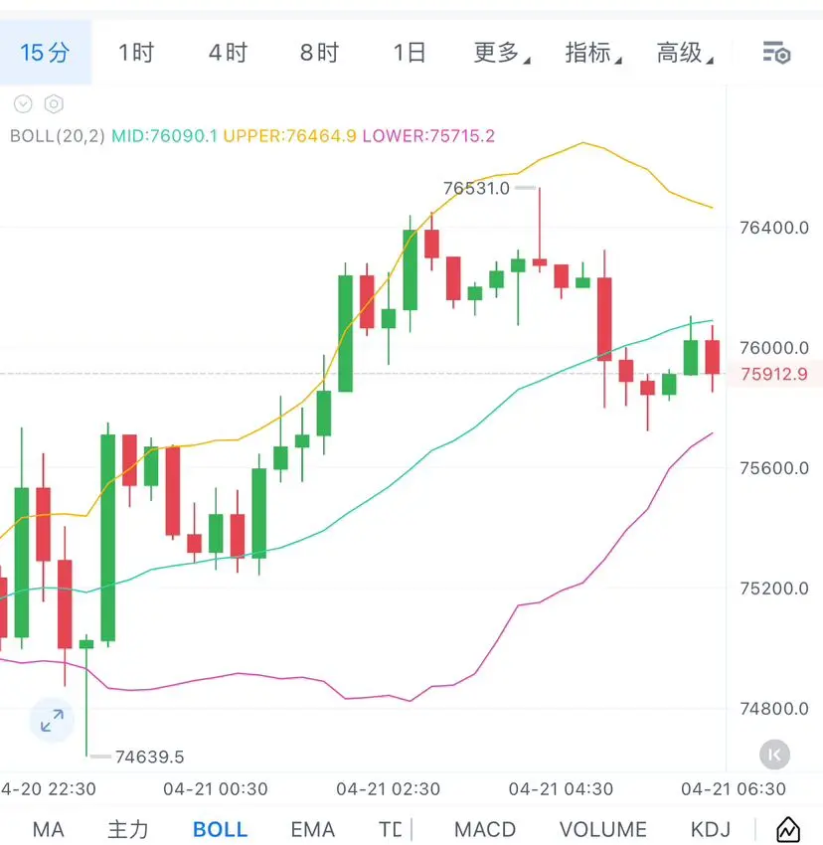Expand the 更多 timeframe dropdown
The width and height of the screenshot is (823, 845).
pos(502,53)
